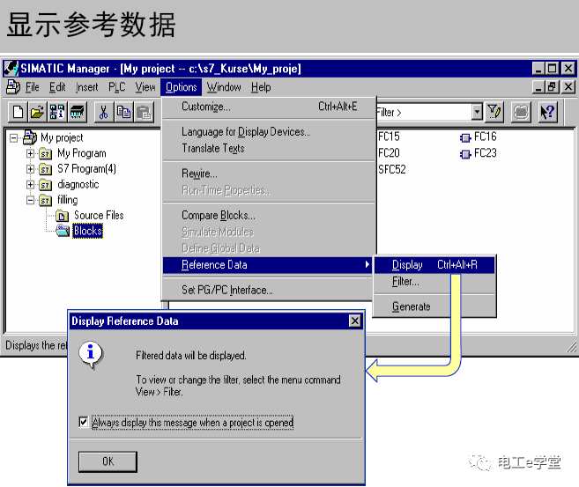
Task: Collapse the filling tree node
Action: [30, 200]
